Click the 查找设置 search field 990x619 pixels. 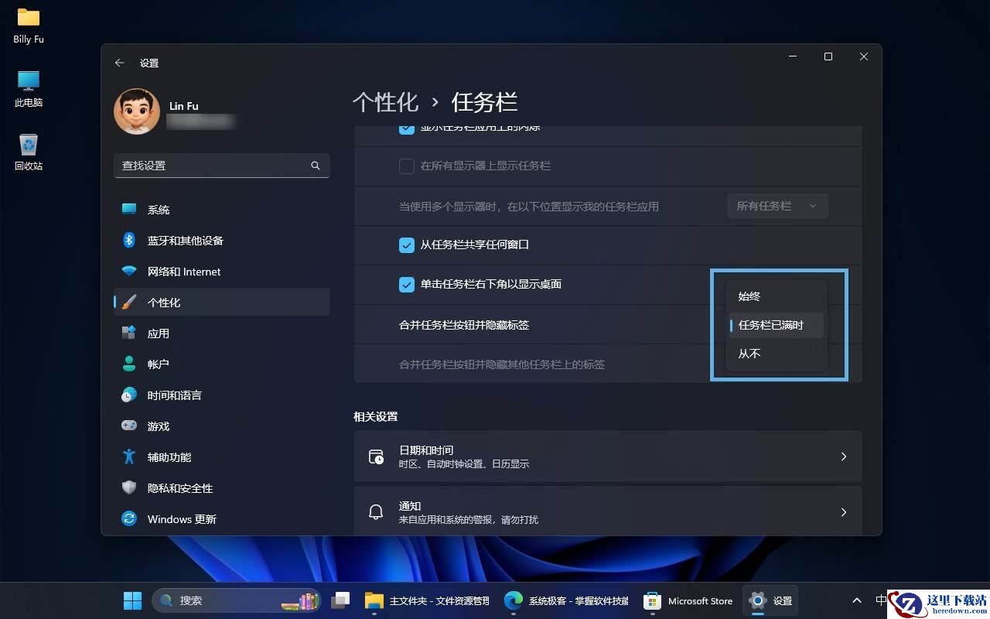point(222,166)
